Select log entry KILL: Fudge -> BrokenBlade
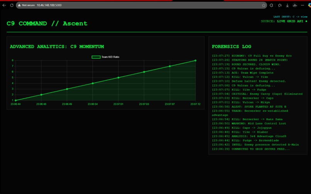Viewport: 311px width, 194px height. 245,140
